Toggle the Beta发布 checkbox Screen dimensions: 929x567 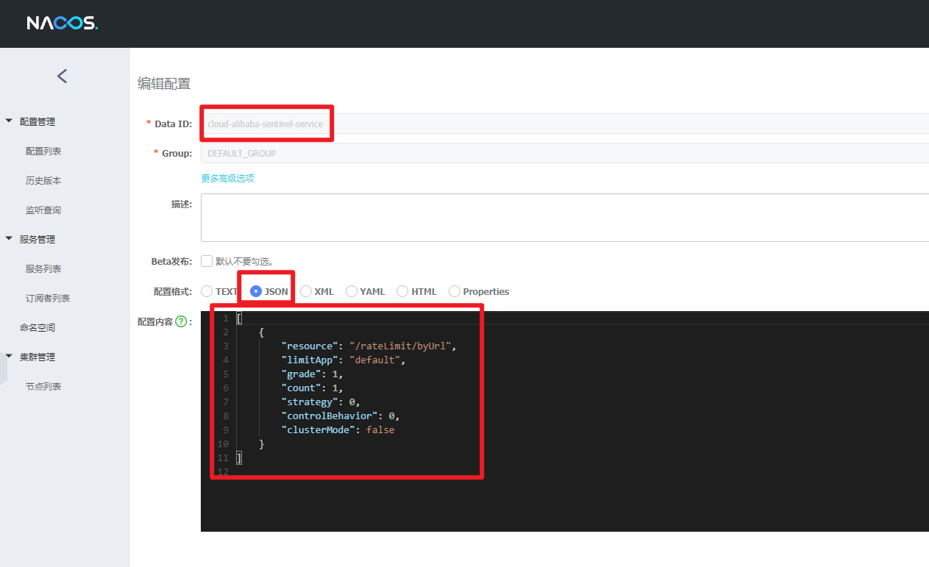(x=207, y=261)
